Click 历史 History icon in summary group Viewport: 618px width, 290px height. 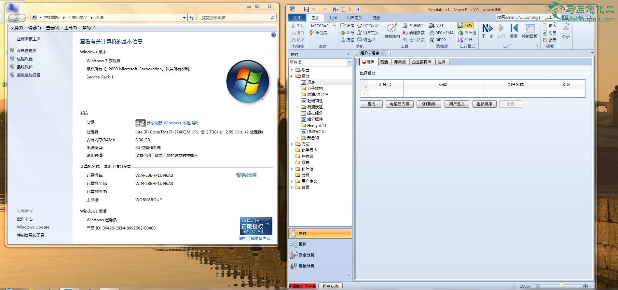coord(550,33)
